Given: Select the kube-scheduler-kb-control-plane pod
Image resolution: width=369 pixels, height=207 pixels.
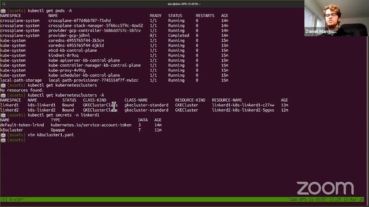Looking at the screenshot, I should click(x=84, y=75).
